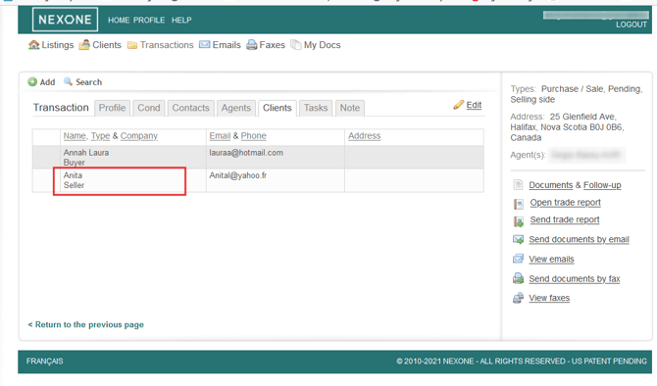The image size is (657, 386).
Task: Click View faxes link
Action: coord(549,298)
